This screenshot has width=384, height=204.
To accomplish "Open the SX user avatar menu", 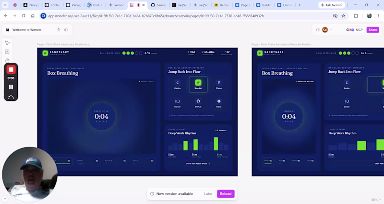I will click(325, 30).
